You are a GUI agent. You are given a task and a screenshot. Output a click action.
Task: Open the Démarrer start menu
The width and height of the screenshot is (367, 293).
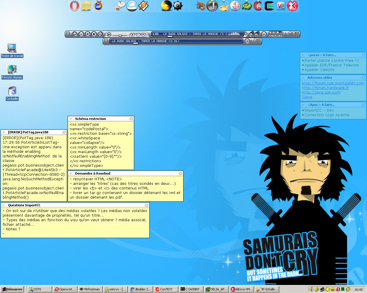click(12, 289)
